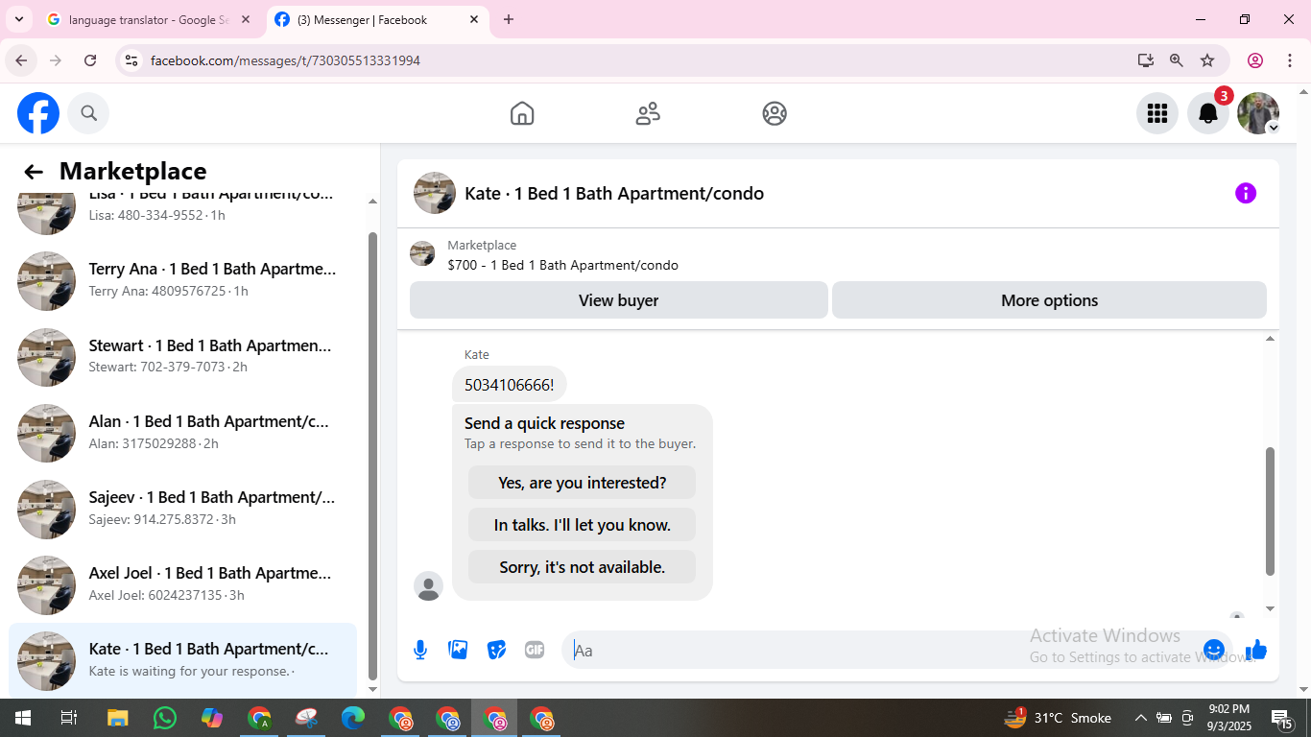Open Task View on the taskbar
1311x737 pixels.
69,718
